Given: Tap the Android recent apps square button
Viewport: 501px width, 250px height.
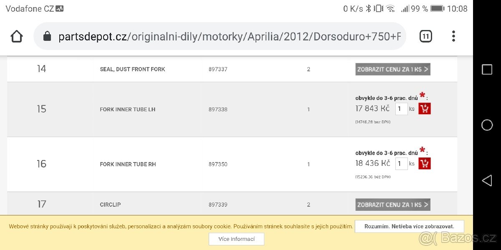Looking at the screenshot, I should pos(487,69).
